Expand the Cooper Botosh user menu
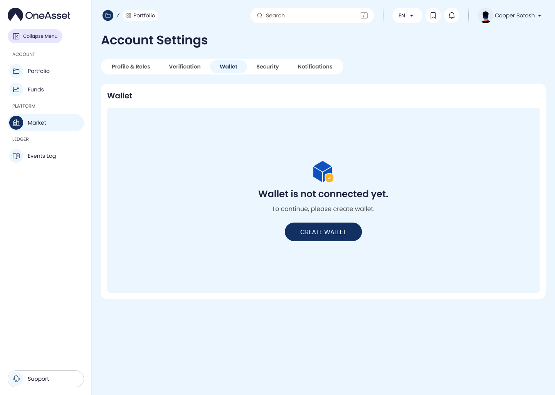 pyautogui.click(x=510, y=15)
